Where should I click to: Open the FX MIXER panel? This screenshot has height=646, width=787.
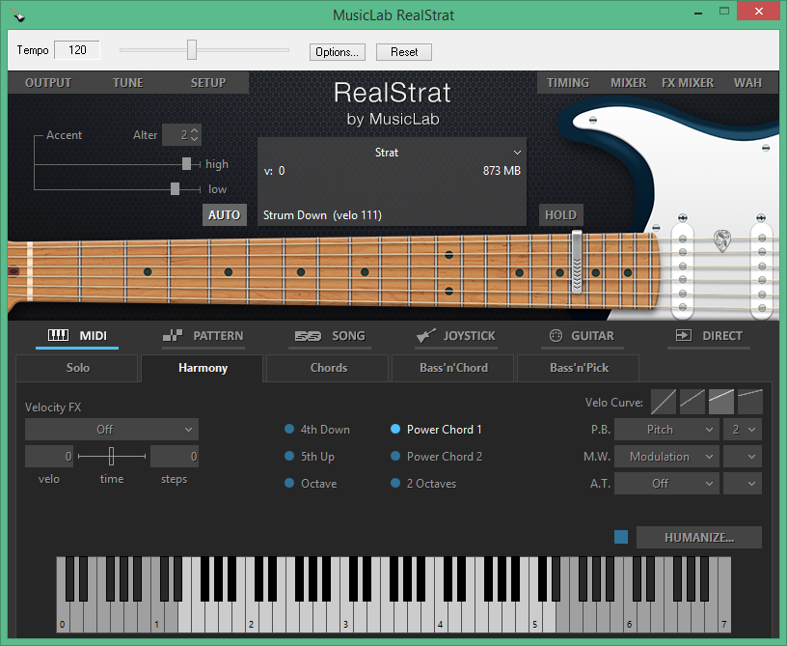688,83
